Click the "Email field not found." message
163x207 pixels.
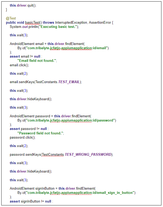point(37,61)
